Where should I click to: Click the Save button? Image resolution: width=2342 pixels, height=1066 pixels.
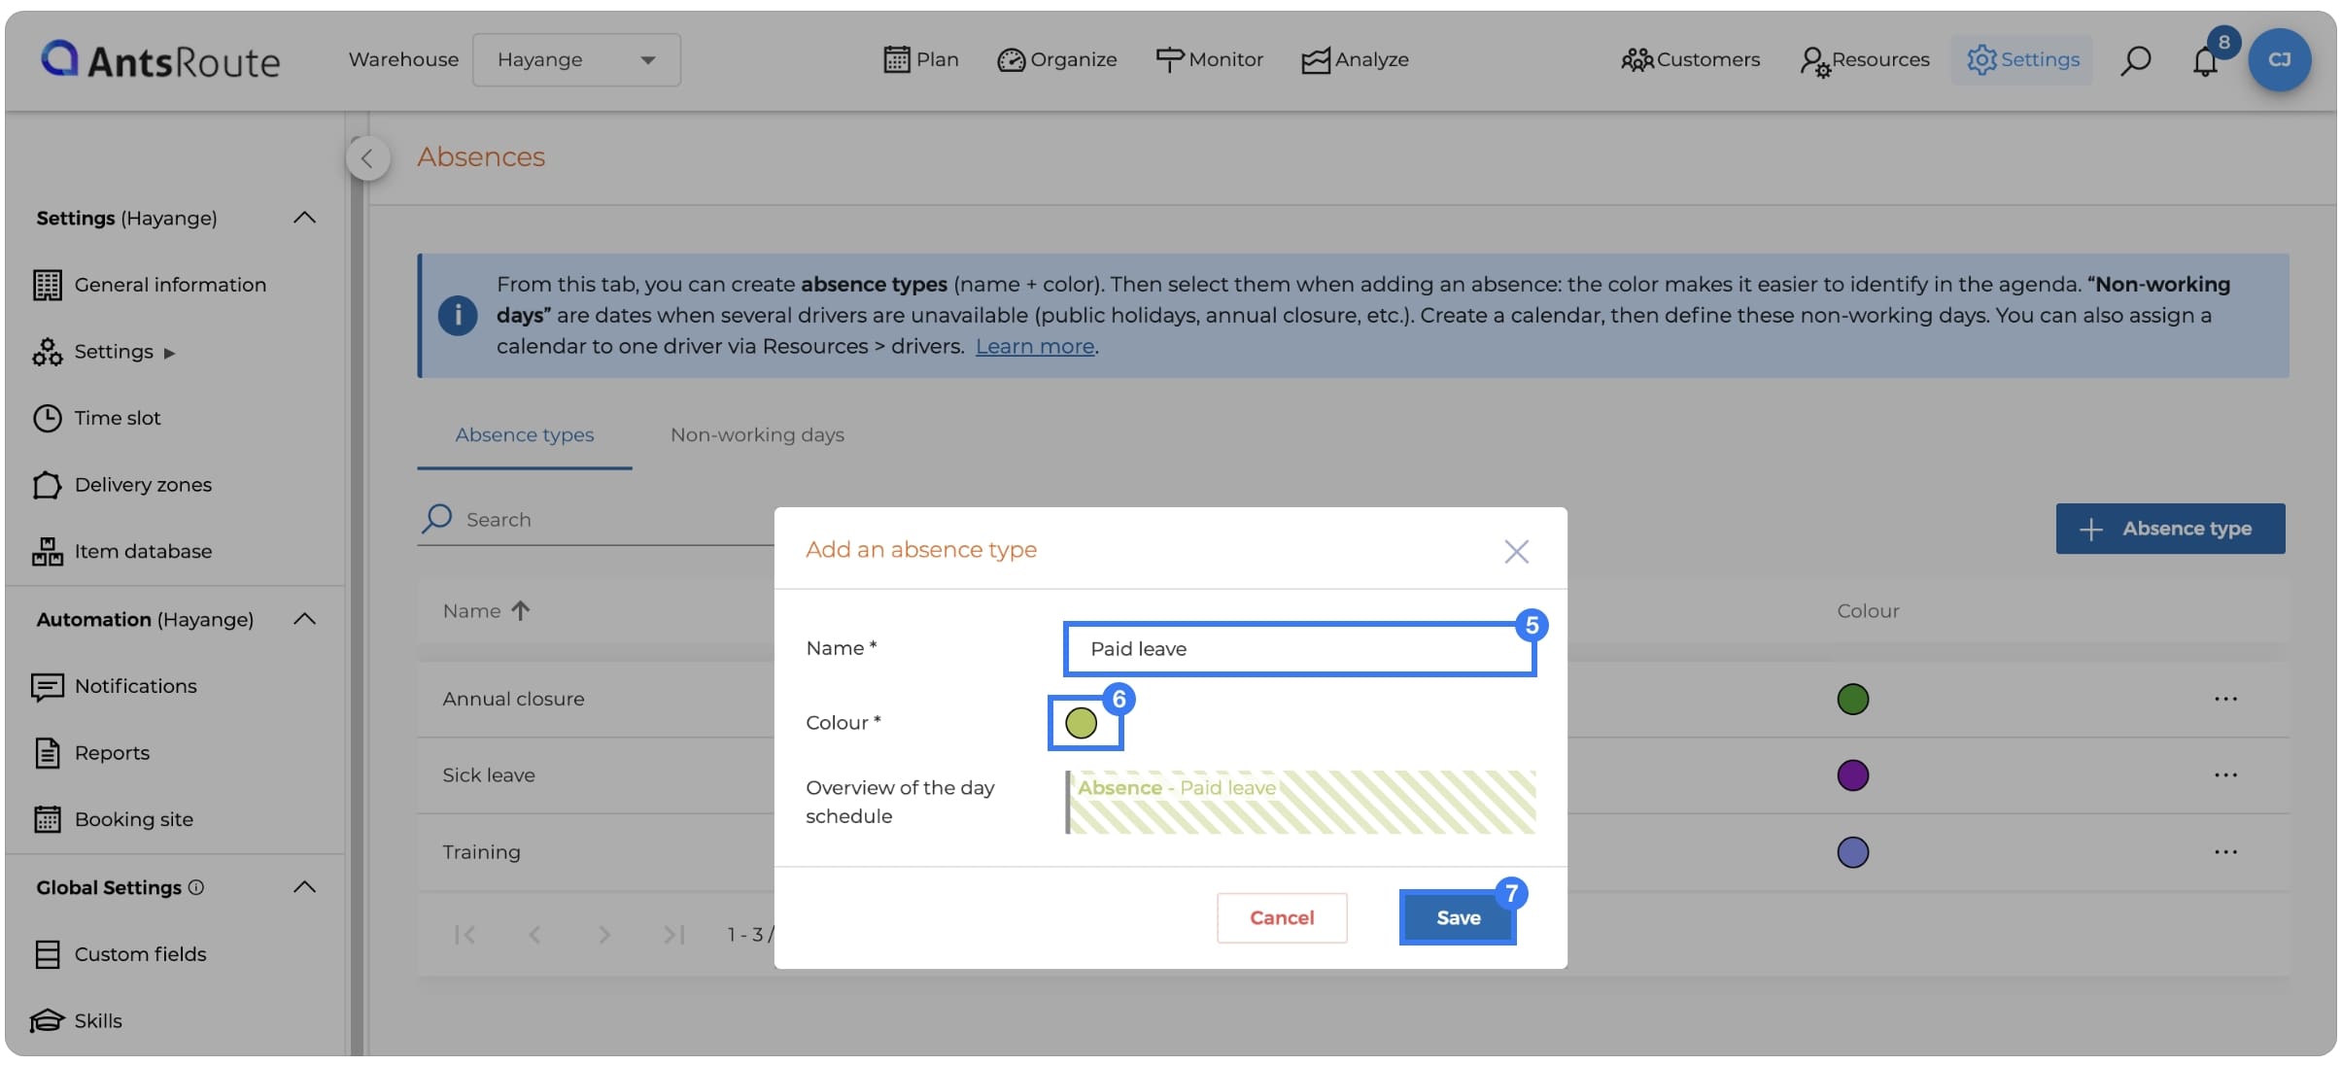point(1458,918)
